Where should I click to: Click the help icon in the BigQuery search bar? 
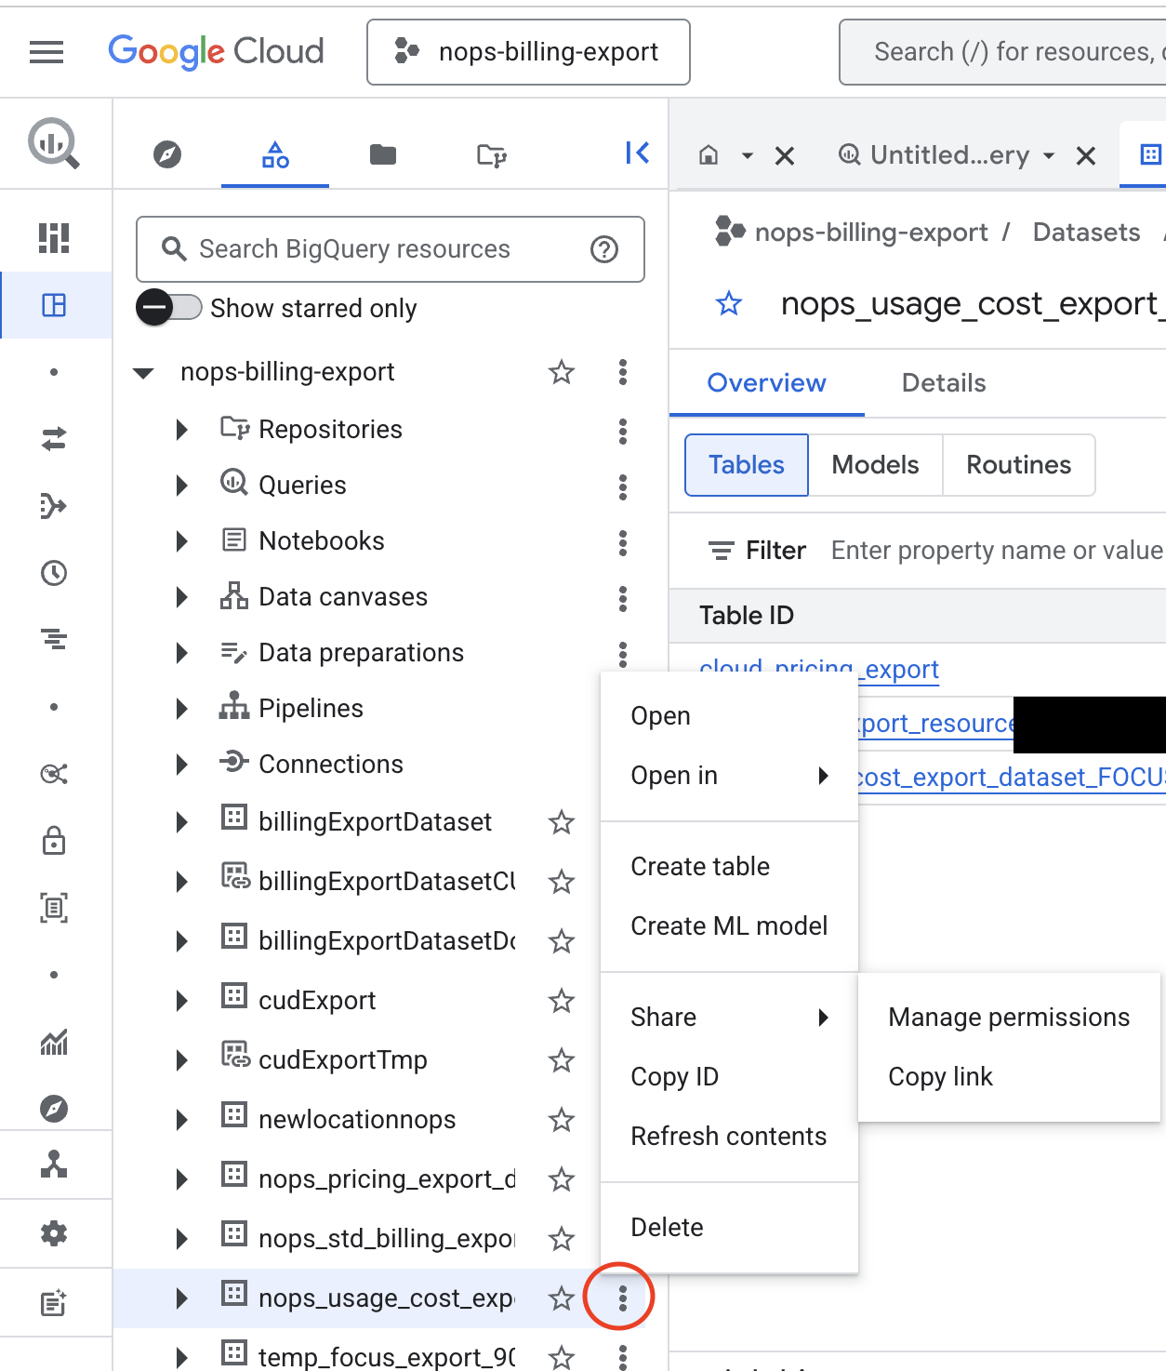coord(605,249)
